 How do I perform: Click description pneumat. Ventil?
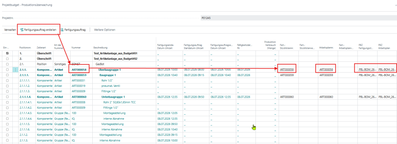pyautogui.click(x=110, y=86)
